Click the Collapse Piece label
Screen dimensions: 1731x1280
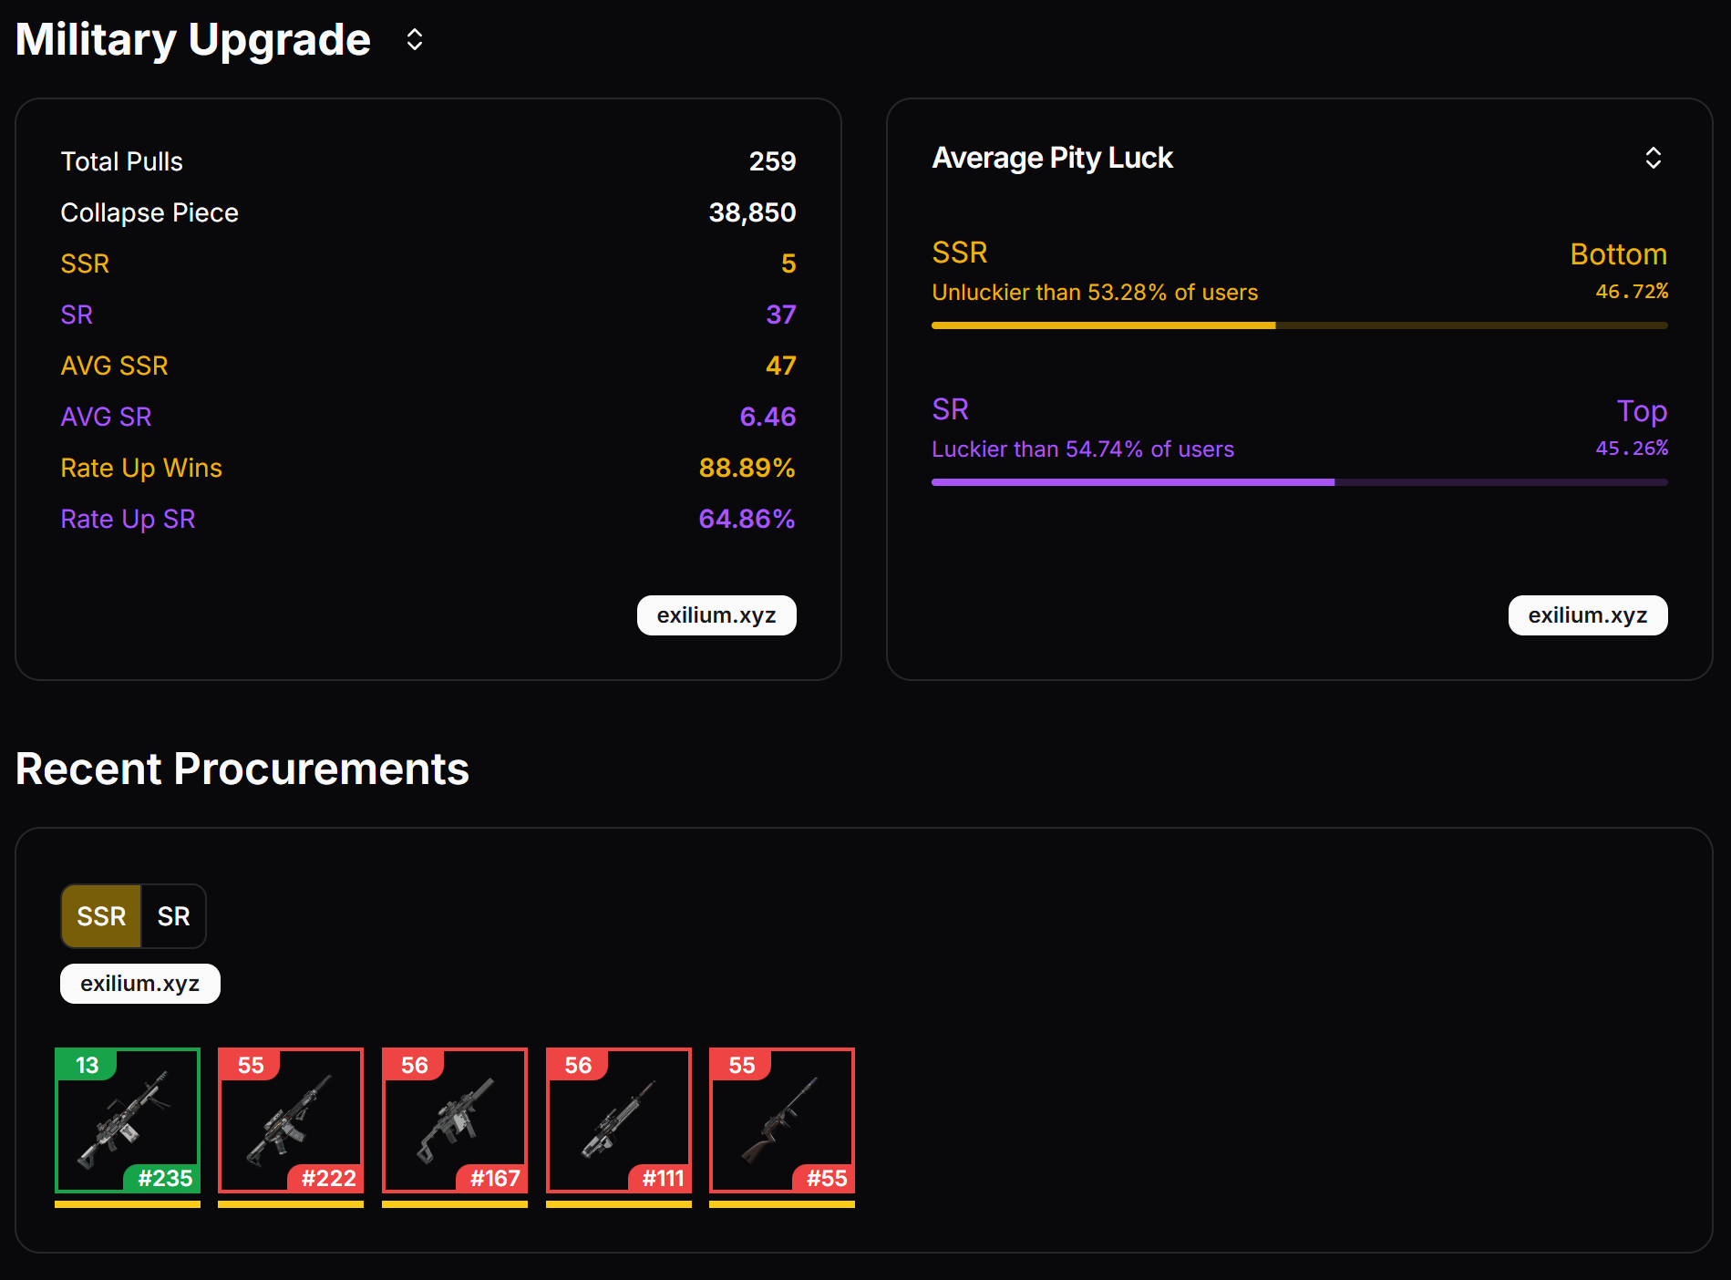(x=149, y=212)
